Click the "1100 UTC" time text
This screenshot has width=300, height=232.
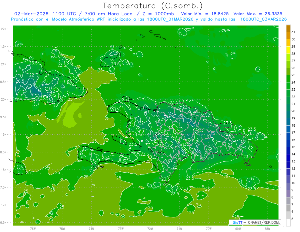64,14
